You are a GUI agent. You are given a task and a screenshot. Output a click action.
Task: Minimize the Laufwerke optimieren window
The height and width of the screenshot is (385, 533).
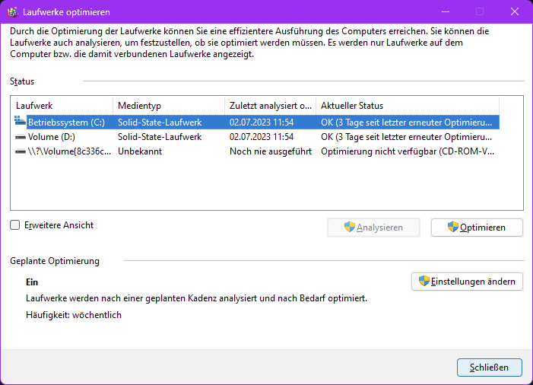pyautogui.click(x=446, y=12)
